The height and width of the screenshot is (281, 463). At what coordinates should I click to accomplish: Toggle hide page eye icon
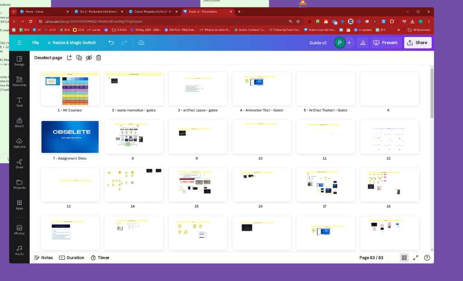tap(89, 58)
